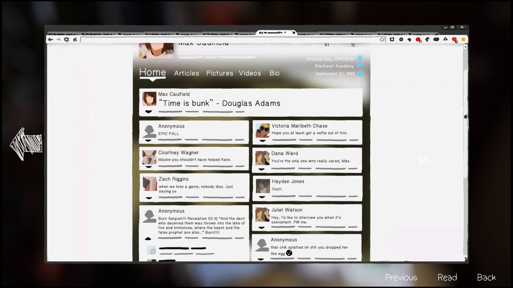
Task: Click the Previous button
Action: coord(401,277)
